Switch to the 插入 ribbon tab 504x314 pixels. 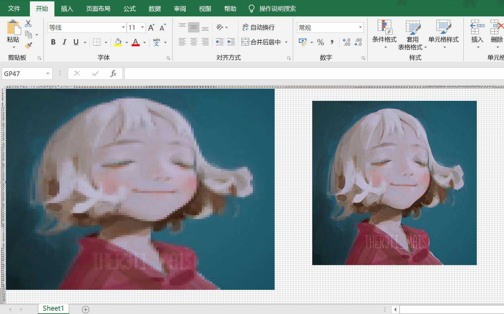pos(67,9)
